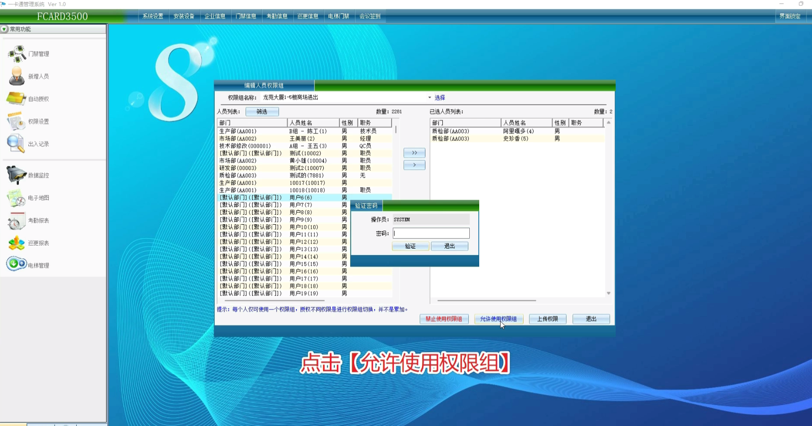Click the 筛选 filter button
Viewport: 812px width, 426px height.
tap(262, 112)
